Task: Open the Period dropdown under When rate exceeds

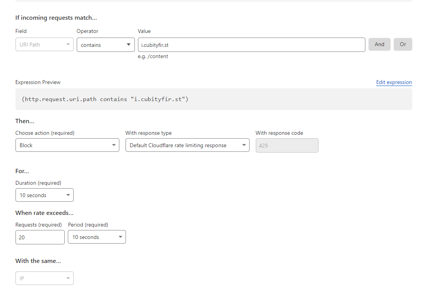Action: click(x=96, y=237)
